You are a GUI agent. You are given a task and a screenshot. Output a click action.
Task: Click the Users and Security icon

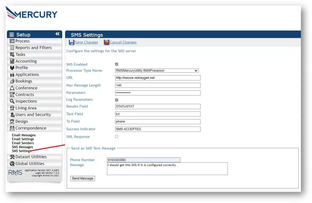tap(12, 115)
